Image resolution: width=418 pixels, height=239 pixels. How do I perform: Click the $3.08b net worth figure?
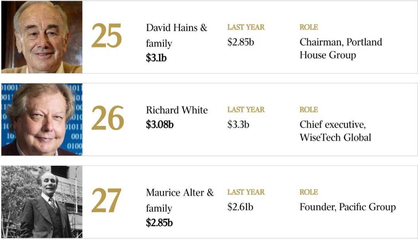coord(160,125)
